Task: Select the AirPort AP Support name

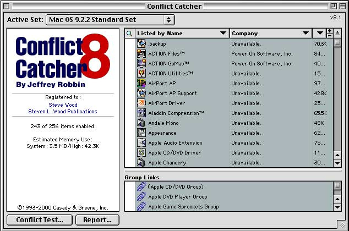Action: [x=172, y=94]
